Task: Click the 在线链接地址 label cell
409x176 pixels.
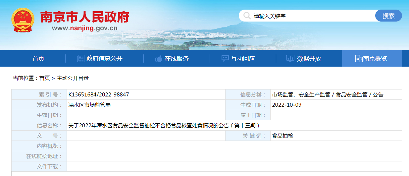Action: point(39,156)
